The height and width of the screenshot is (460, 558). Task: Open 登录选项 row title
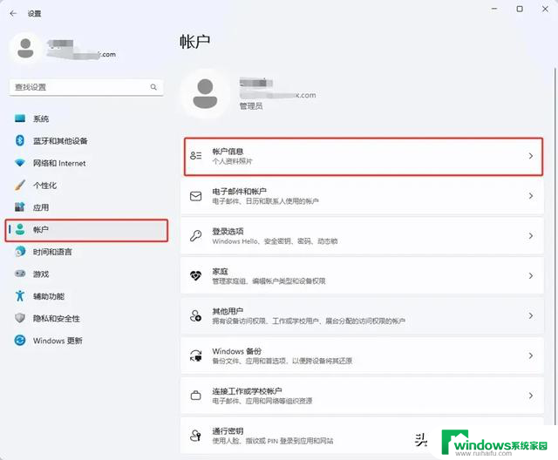point(228,232)
